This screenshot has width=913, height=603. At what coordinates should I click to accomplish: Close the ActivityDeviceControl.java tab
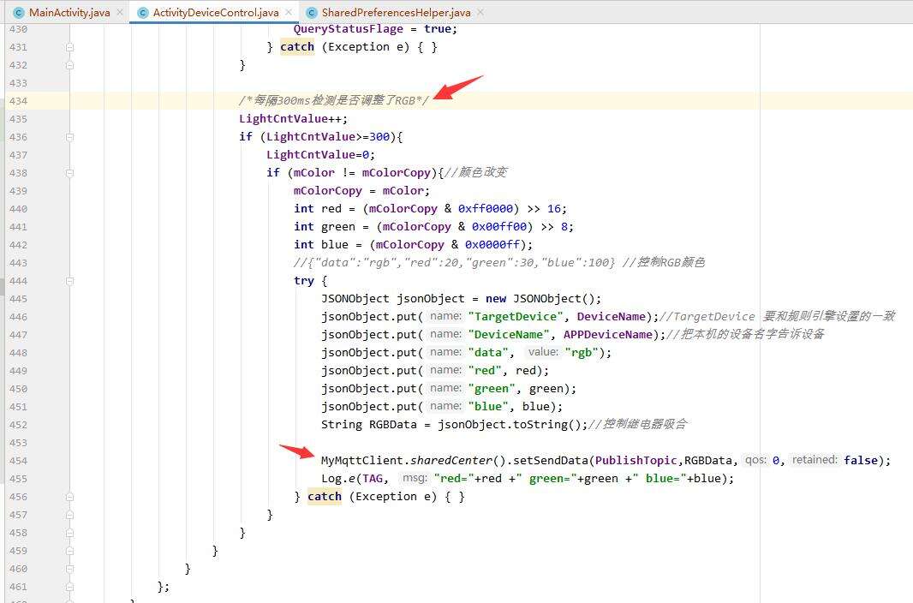click(288, 13)
